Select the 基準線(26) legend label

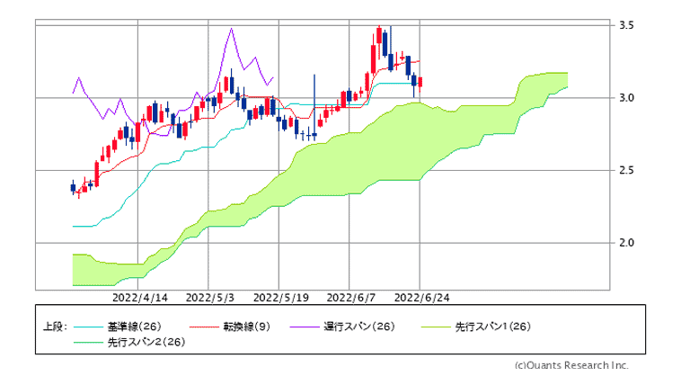134,327
